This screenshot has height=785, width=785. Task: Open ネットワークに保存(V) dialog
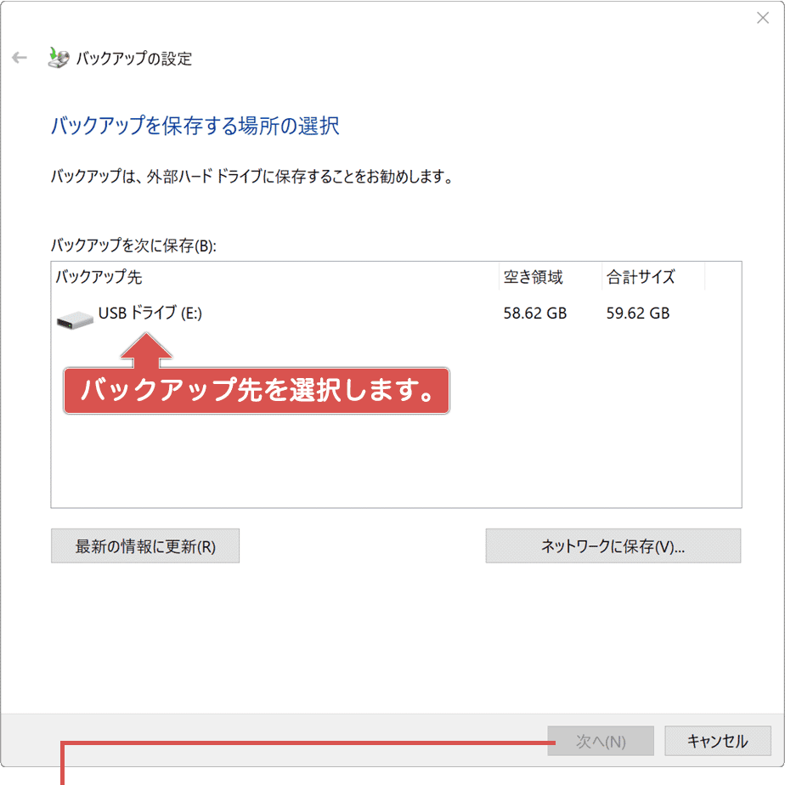point(613,545)
